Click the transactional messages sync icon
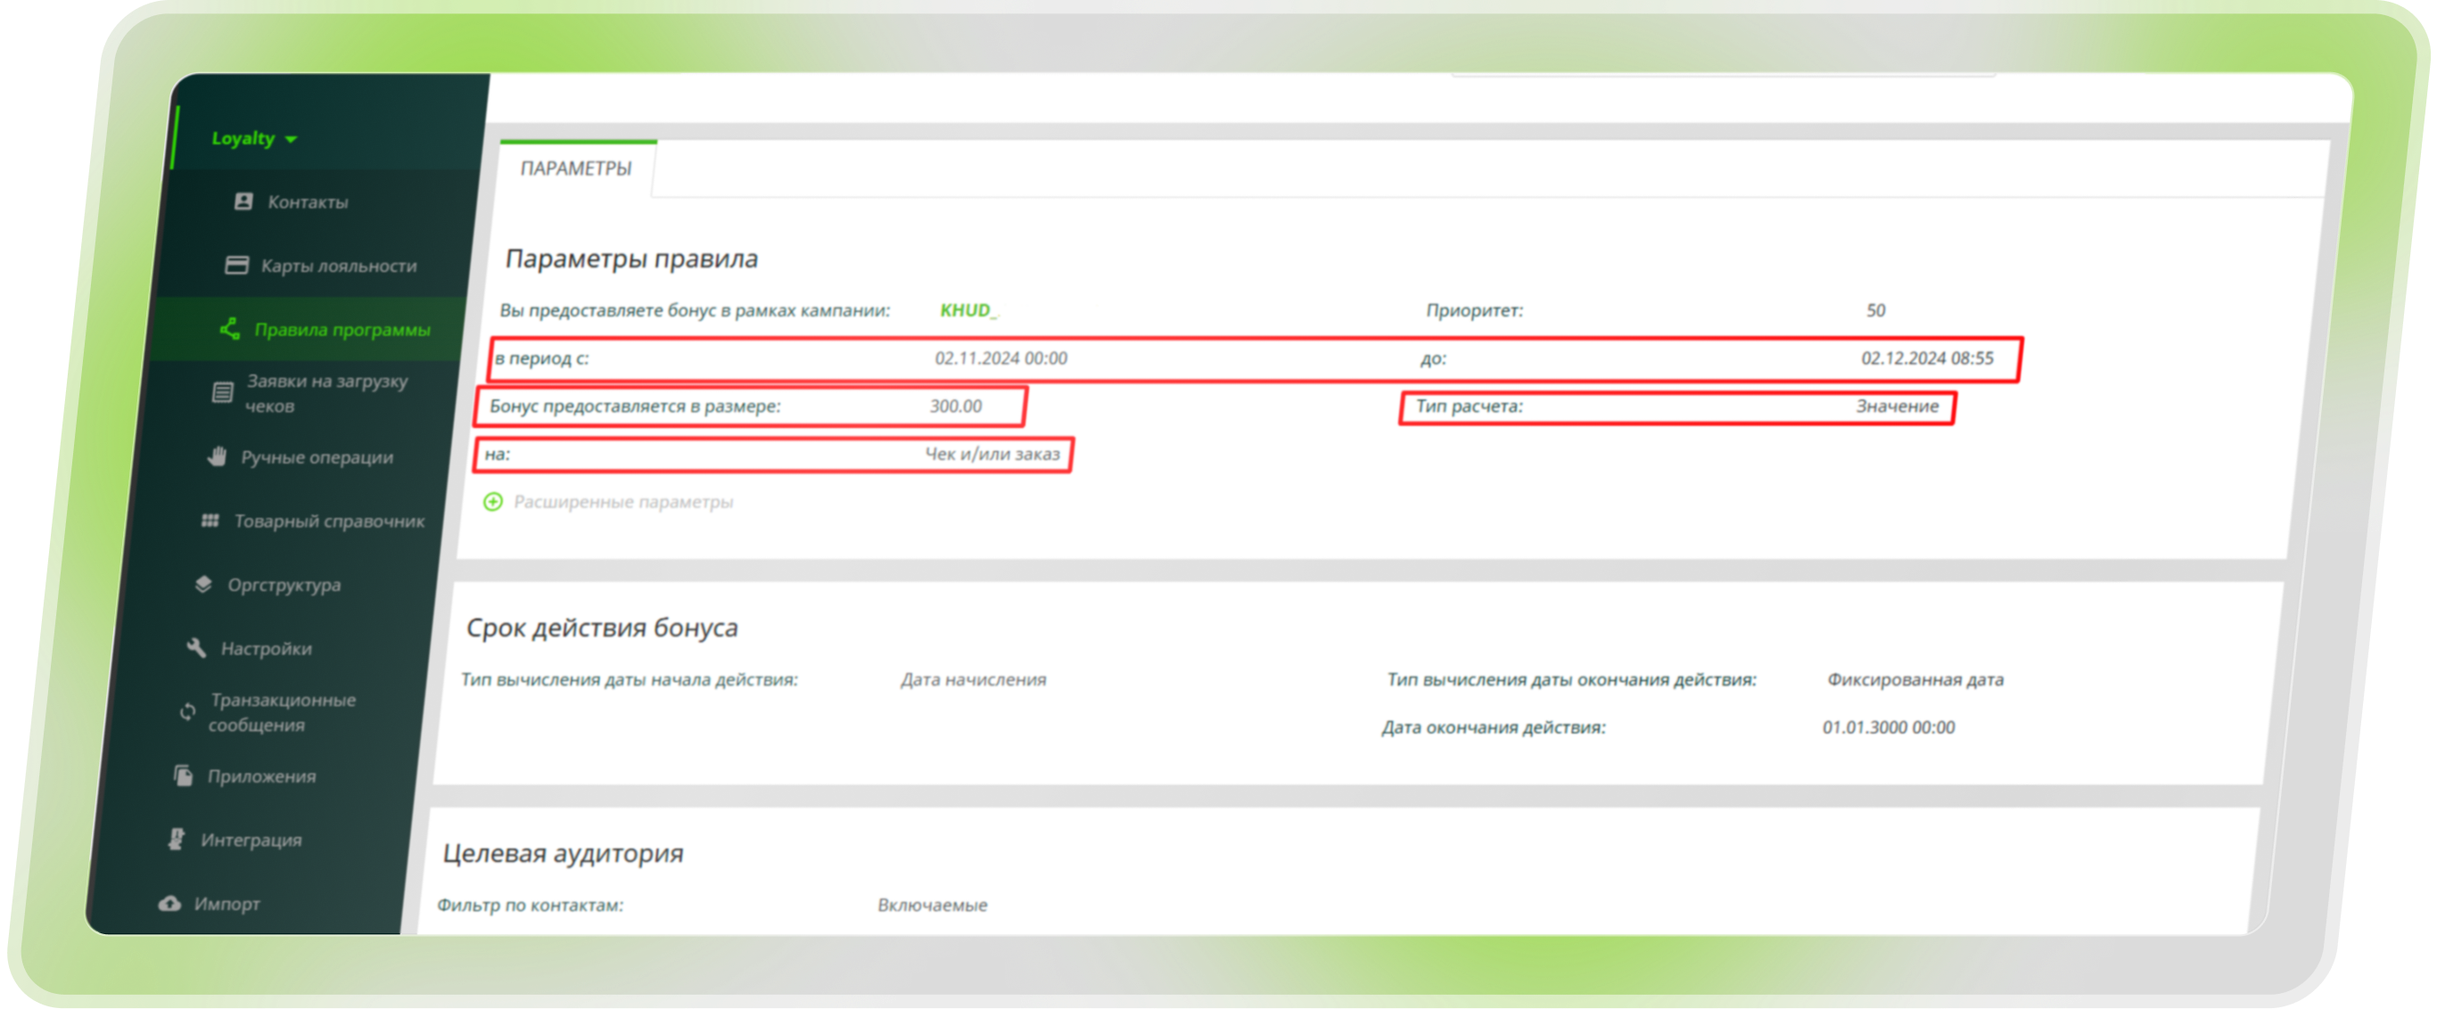The height and width of the screenshot is (1009, 2437). point(187,712)
